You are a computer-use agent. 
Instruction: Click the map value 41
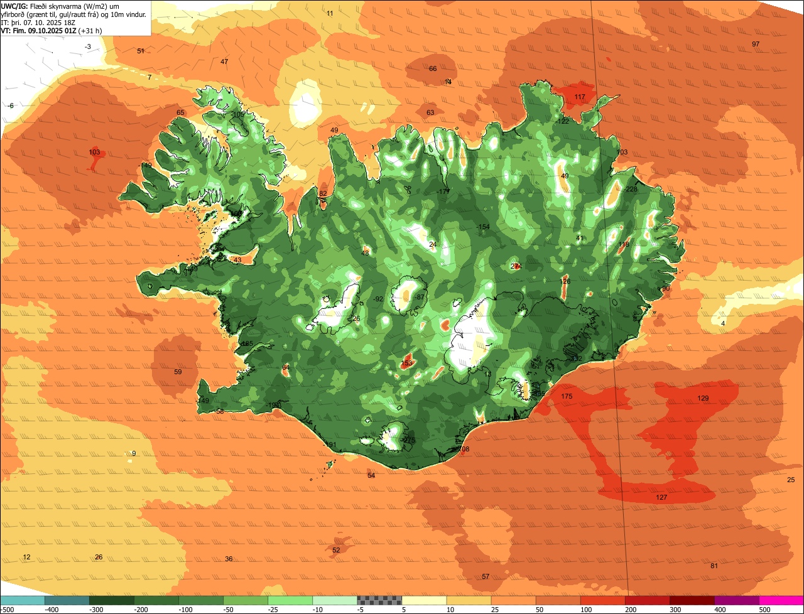click(580, 238)
